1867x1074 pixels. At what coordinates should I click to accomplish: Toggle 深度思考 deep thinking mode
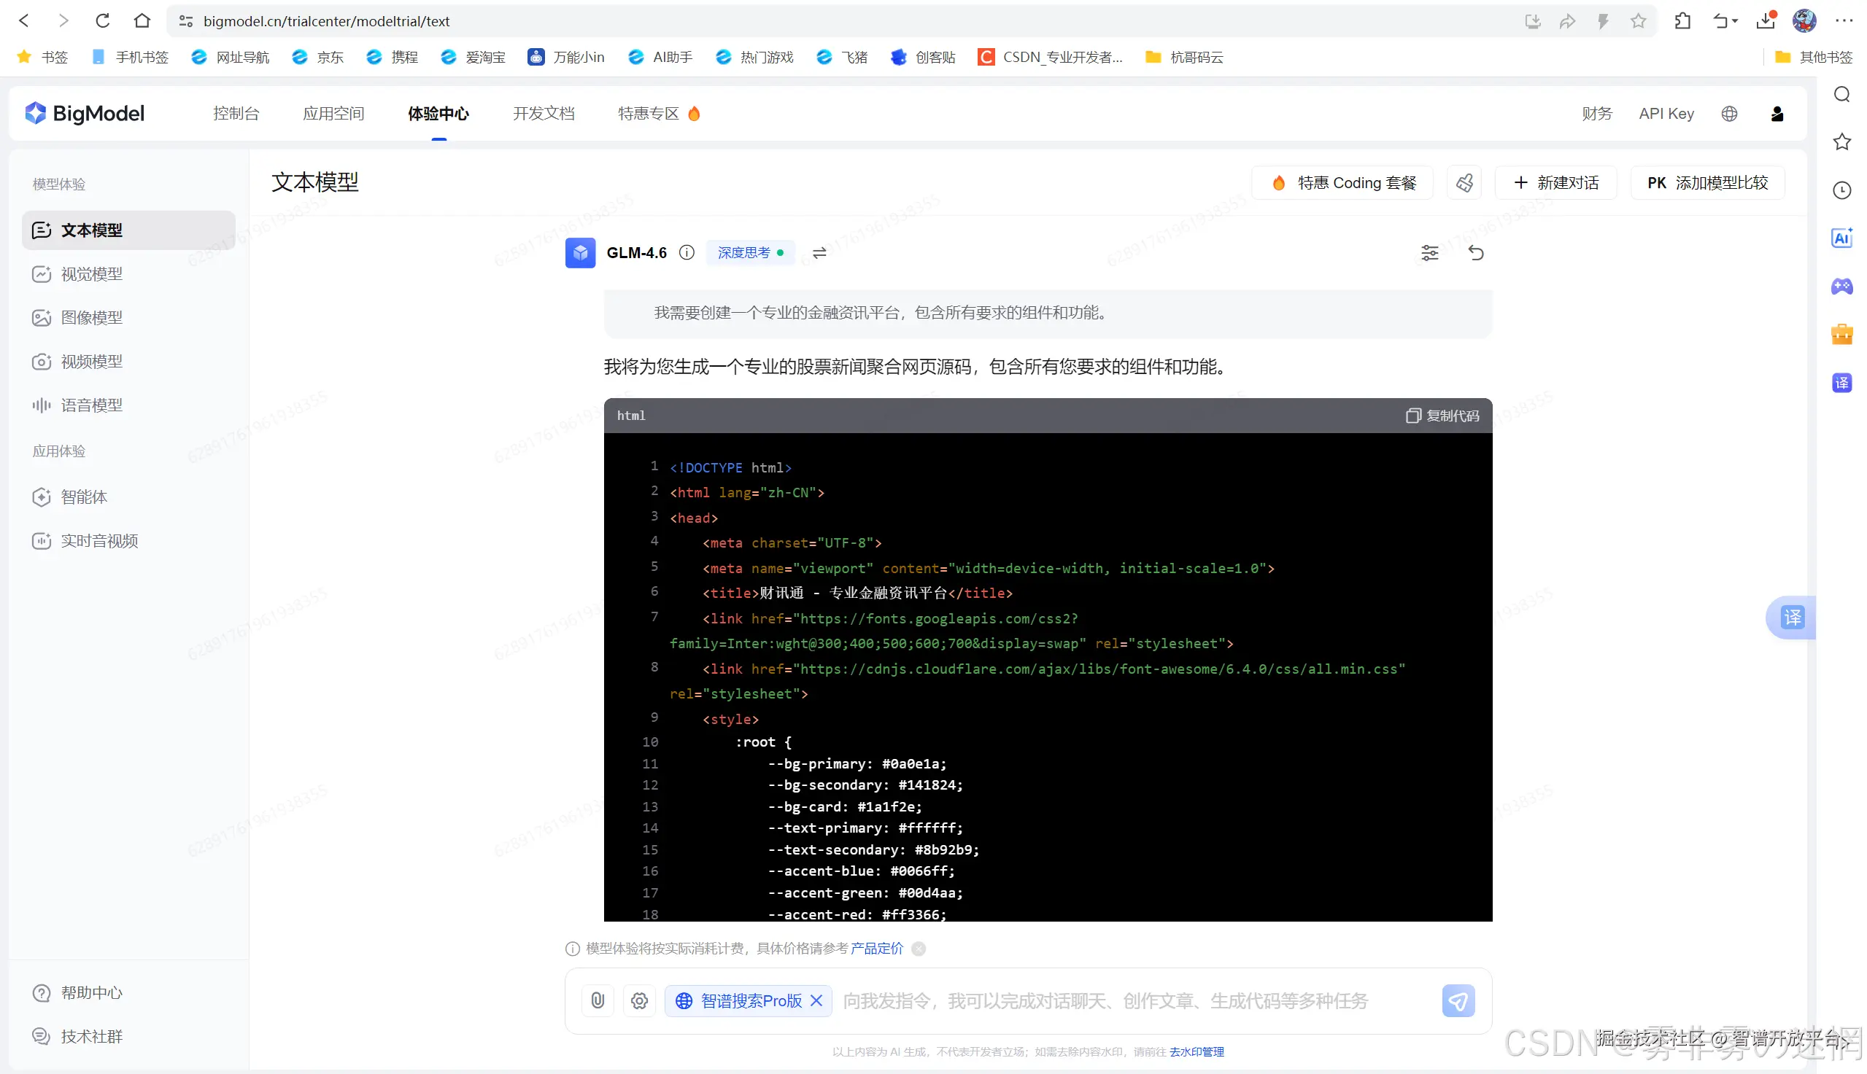pos(750,253)
